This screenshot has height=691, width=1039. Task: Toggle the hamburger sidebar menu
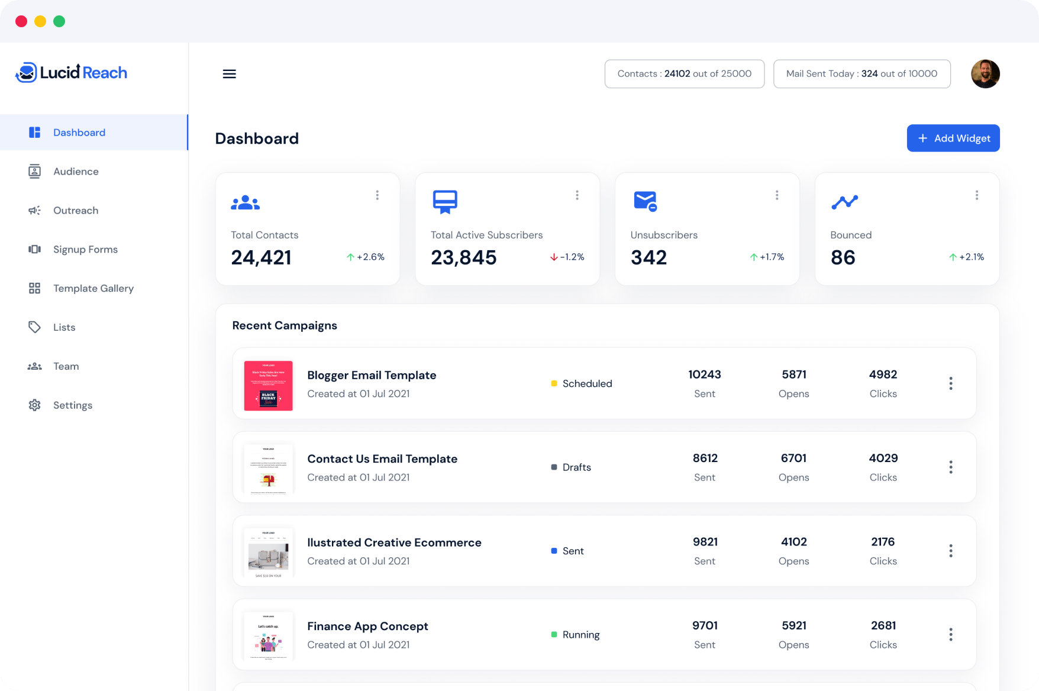tap(229, 74)
